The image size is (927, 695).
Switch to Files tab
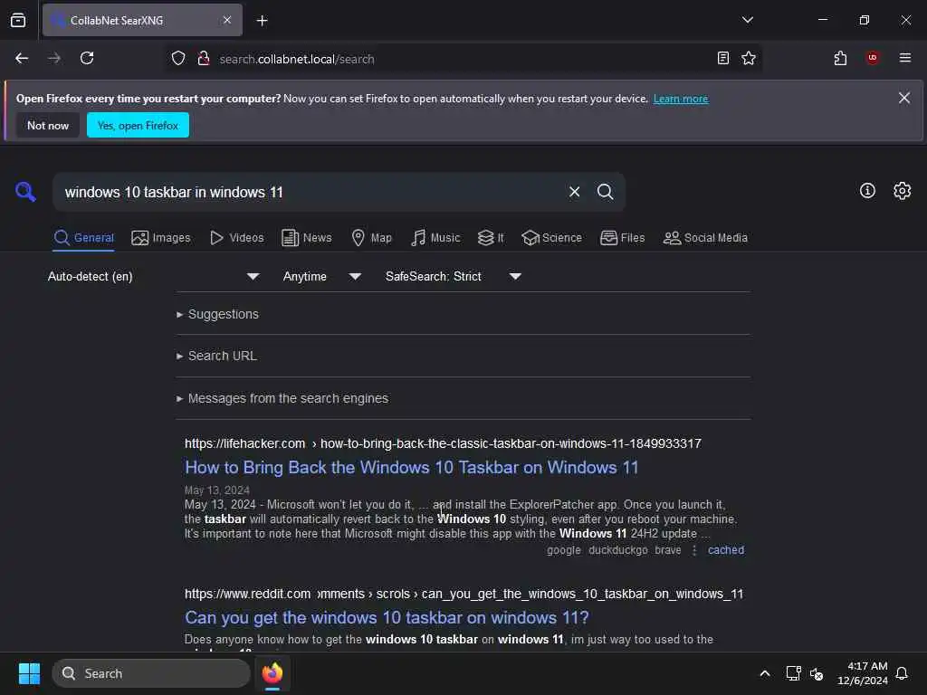pos(623,238)
